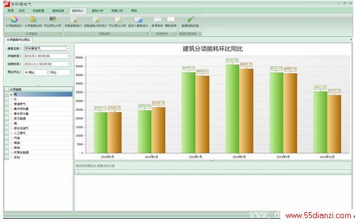This screenshot has height=223, width=355.
Task: Select 可再生能源 in the energy list
Action: 21,153
